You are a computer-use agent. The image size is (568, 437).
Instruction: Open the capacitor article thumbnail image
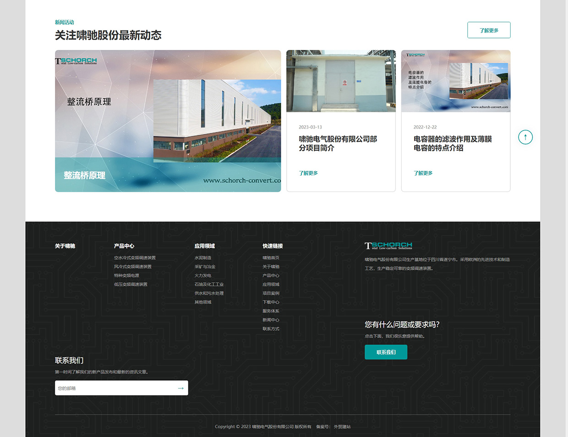pyautogui.click(x=456, y=81)
